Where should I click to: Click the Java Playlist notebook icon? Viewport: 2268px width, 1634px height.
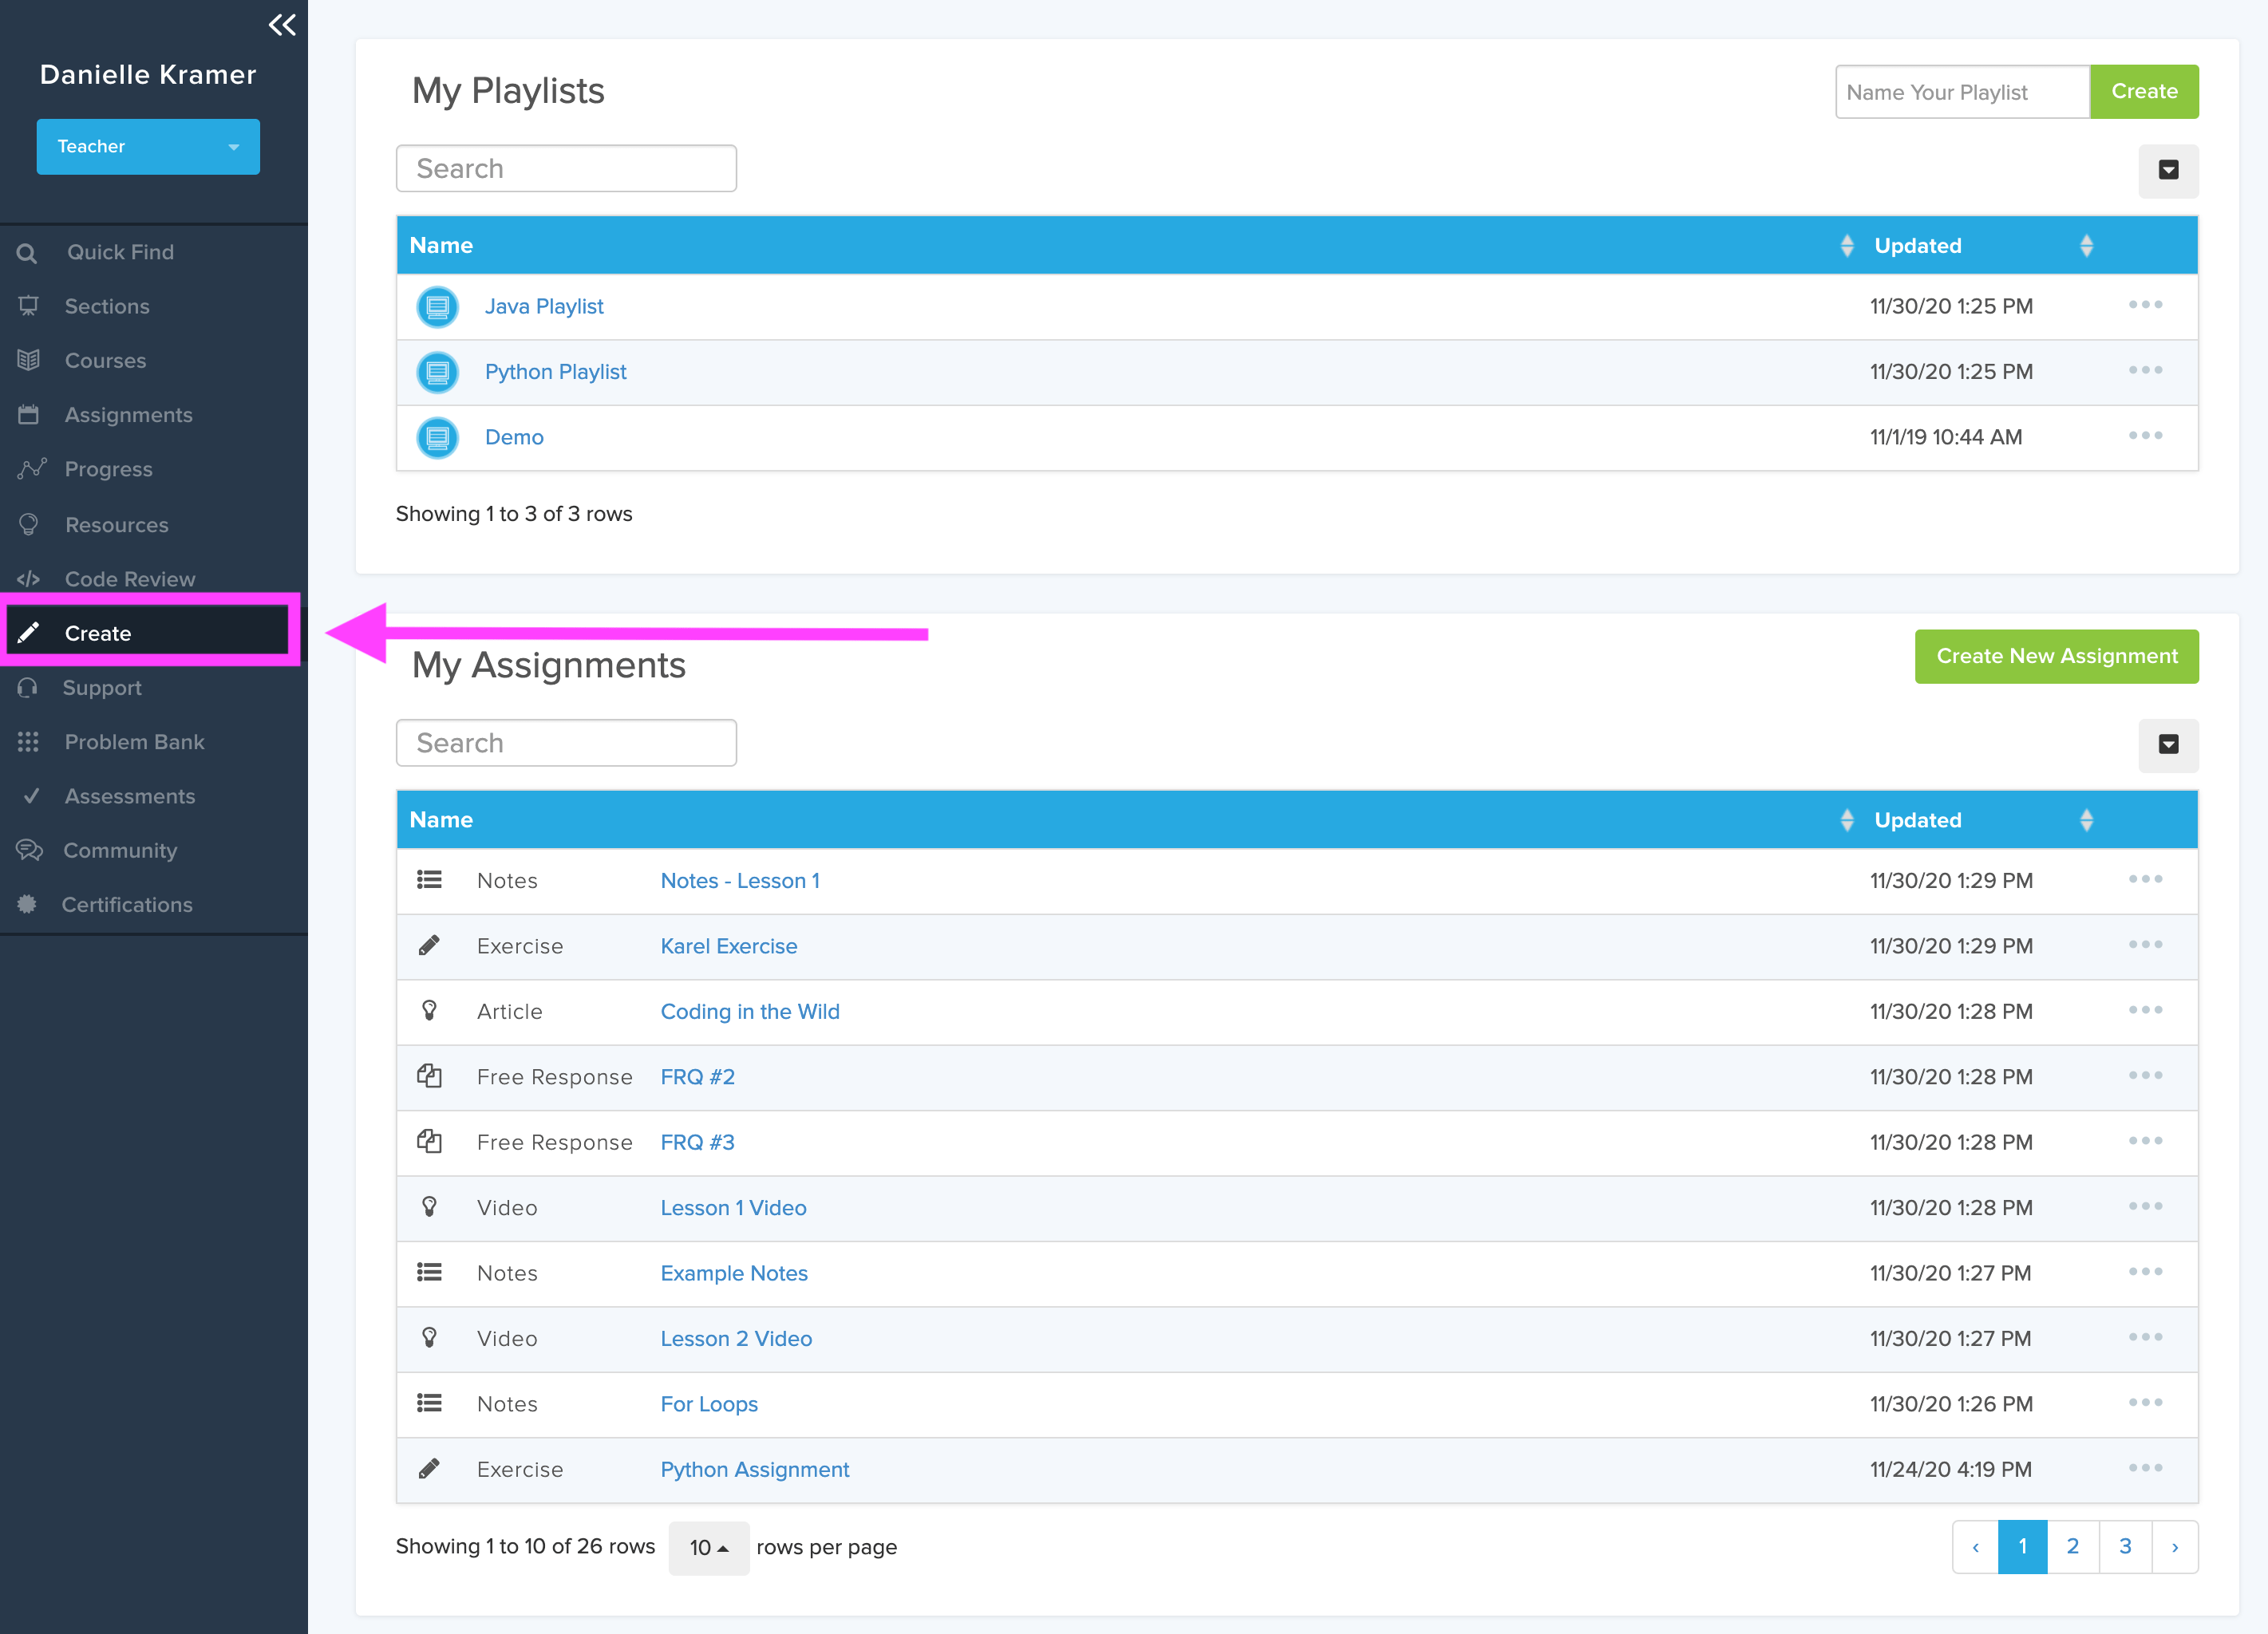tap(437, 306)
